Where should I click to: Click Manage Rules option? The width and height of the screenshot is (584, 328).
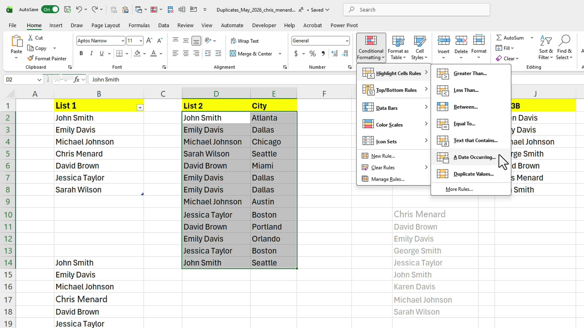(394, 179)
